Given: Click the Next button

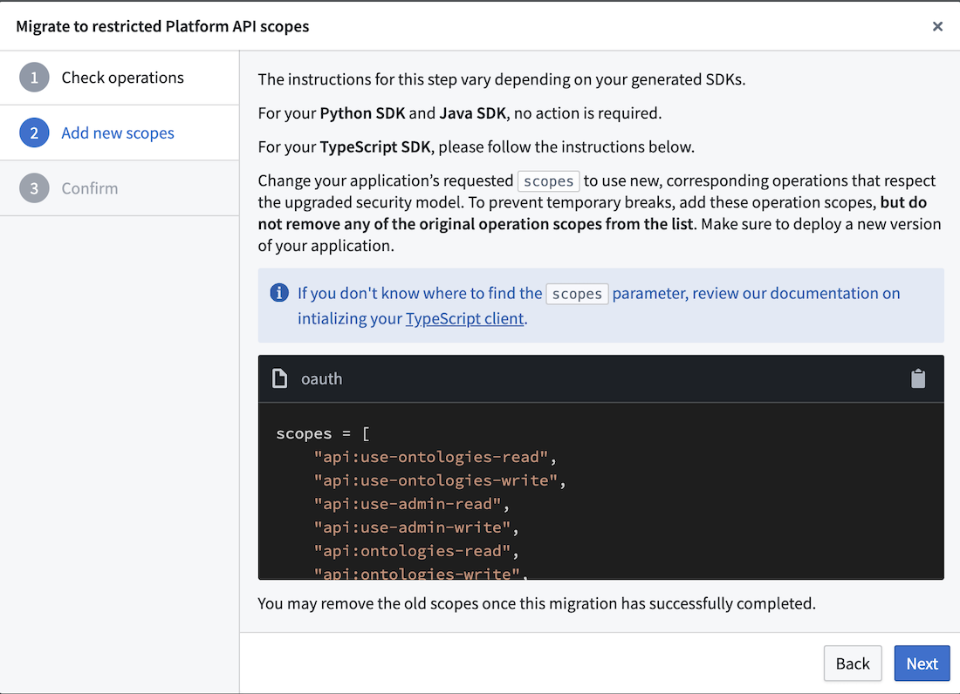Looking at the screenshot, I should point(922,663).
